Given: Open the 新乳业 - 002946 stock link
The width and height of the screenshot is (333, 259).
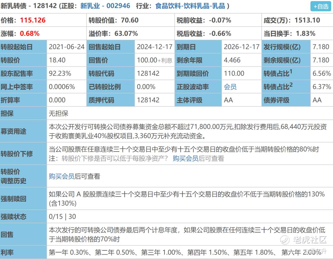Looking at the screenshot, I should [x=105, y=6].
